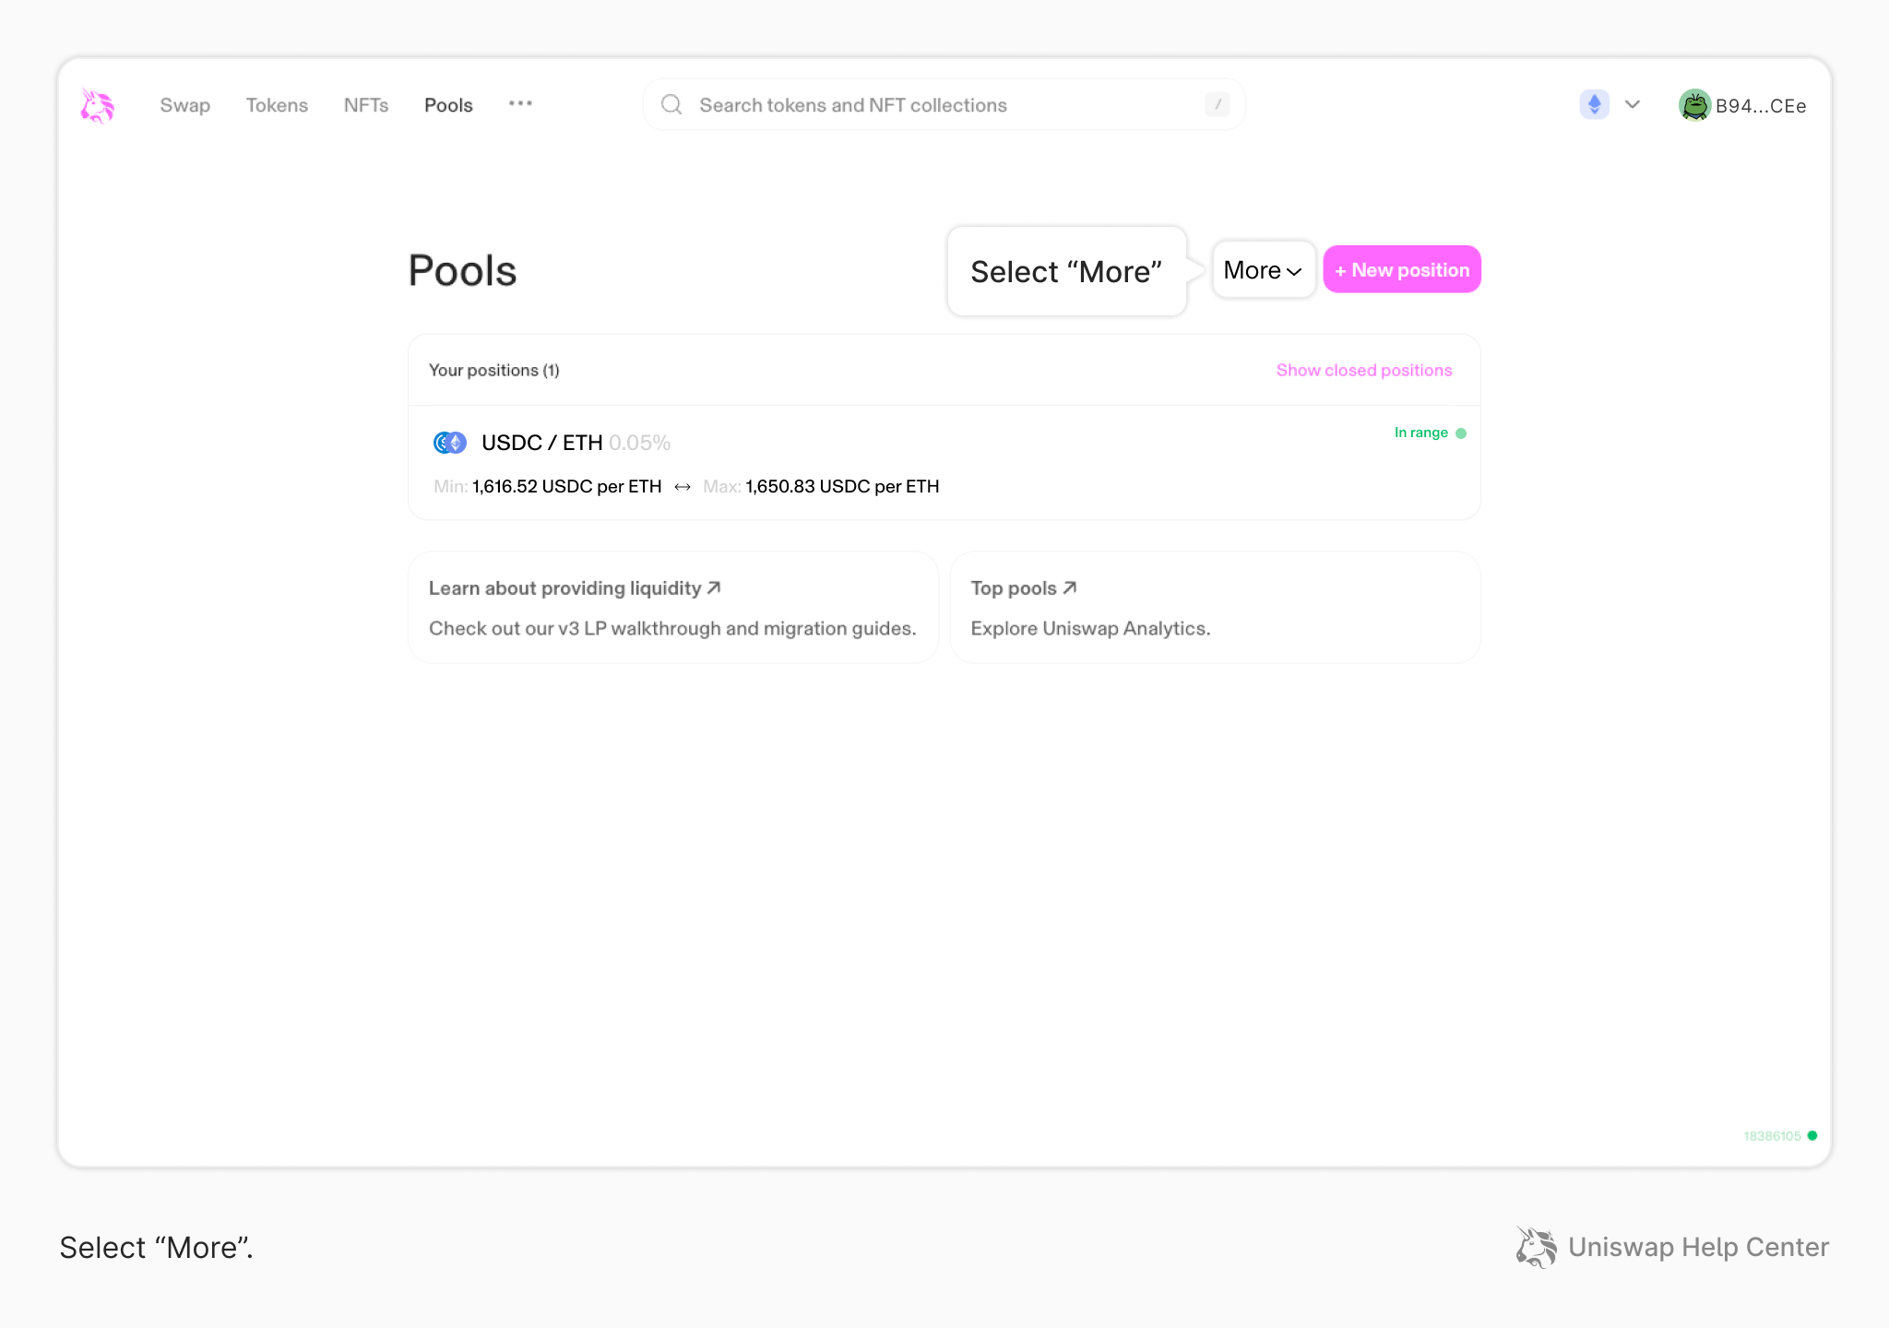Click the slash shortcut key badge
The width and height of the screenshot is (1889, 1328).
tap(1217, 105)
